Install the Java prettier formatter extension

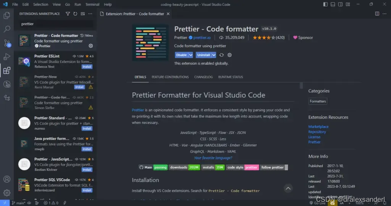pos(87,149)
